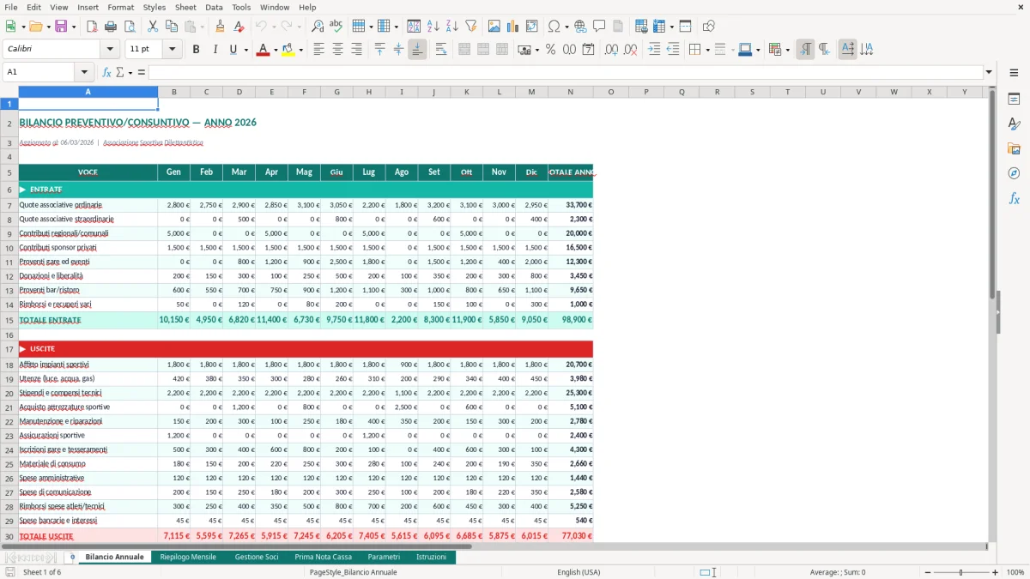Open Function Wizard fx icon
Image resolution: width=1030 pixels, height=579 pixels.
[106, 72]
